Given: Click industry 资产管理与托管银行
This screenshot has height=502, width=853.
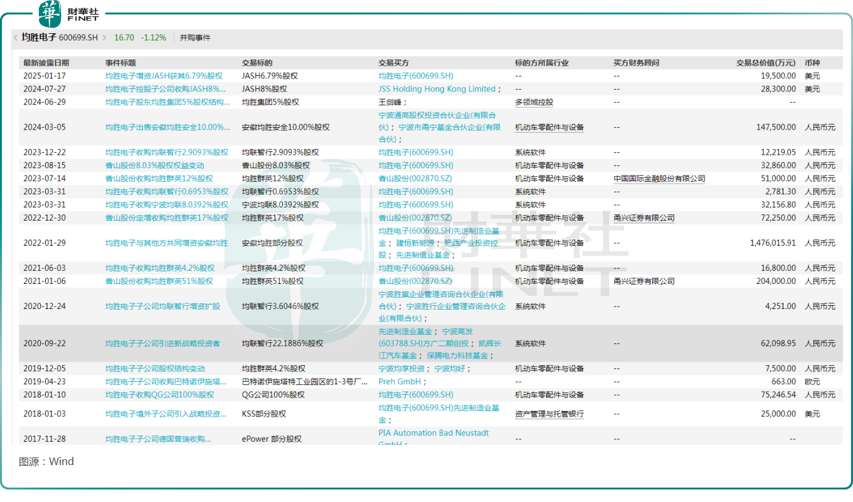Looking at the screenshot, I should [x=549, y=414].
